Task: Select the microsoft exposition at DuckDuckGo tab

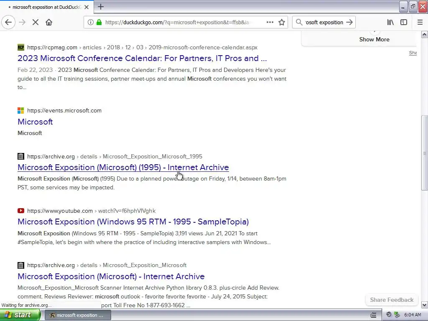Action: coord(47,7)
